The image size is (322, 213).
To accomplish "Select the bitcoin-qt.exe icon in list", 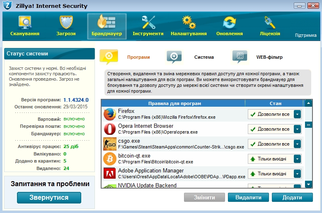I will pyautogui.click(x=109, y=159).
